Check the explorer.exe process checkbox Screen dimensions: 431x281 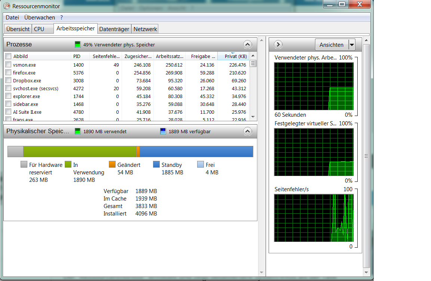8,96
